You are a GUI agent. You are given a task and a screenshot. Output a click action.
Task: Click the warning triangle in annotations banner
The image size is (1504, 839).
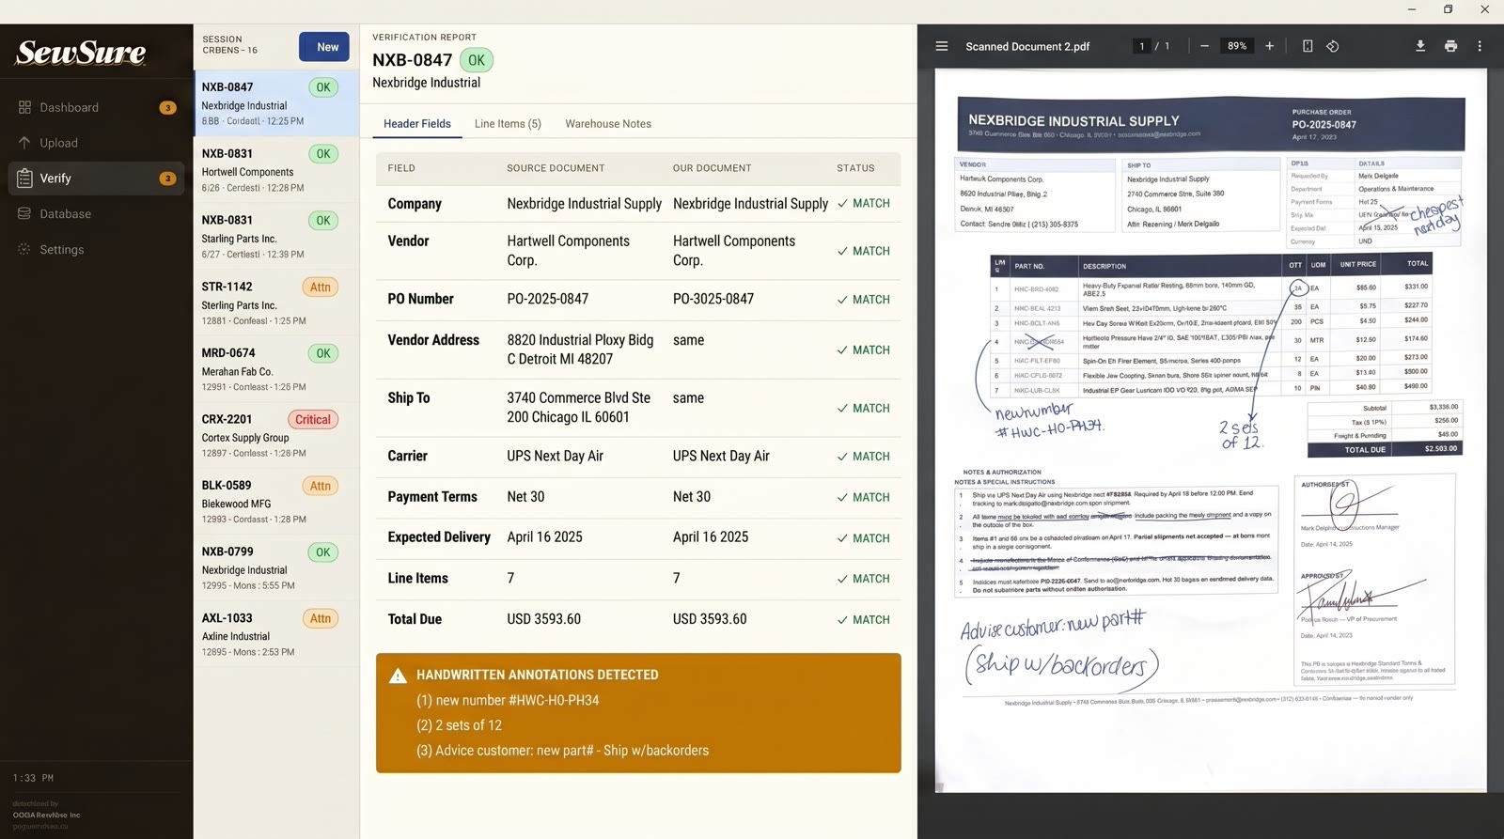coord(398,676)
